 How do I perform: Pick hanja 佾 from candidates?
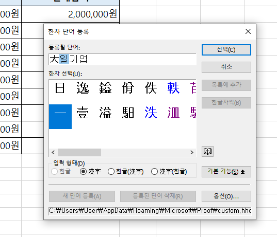128,88
